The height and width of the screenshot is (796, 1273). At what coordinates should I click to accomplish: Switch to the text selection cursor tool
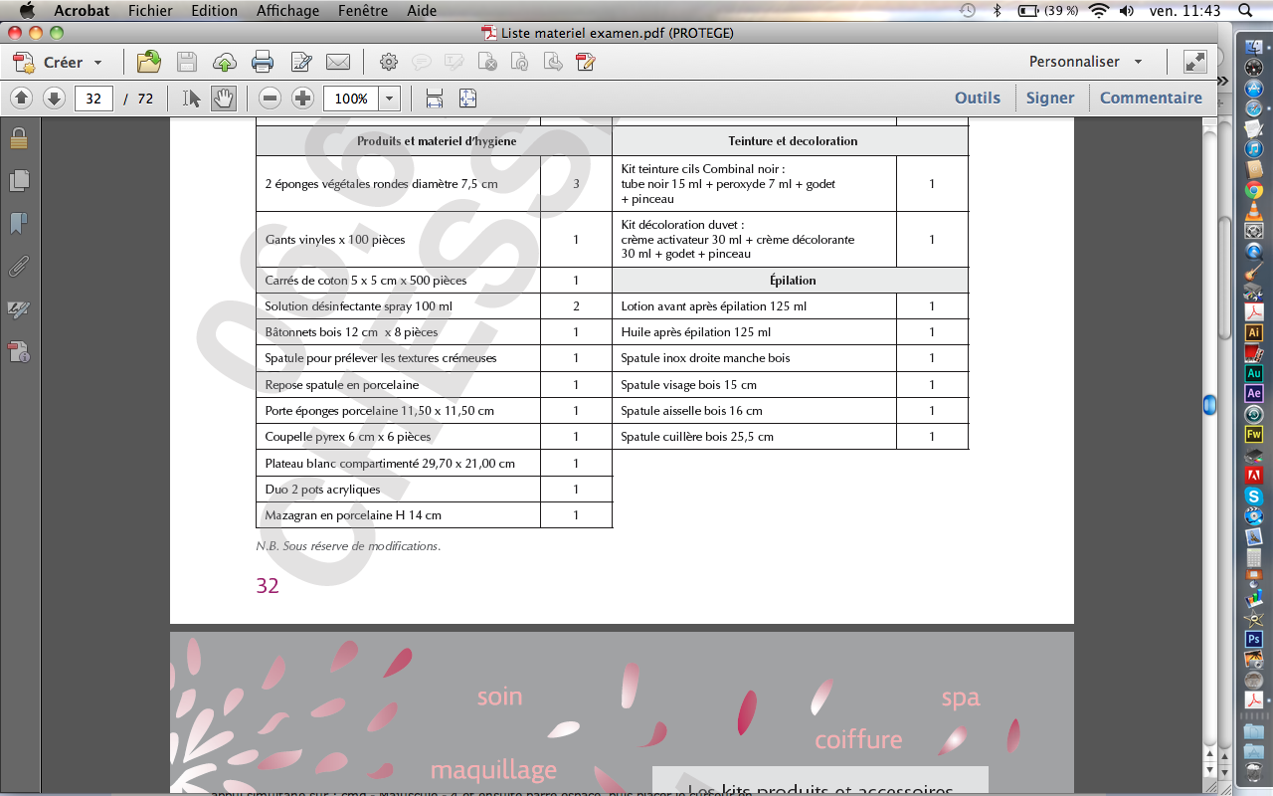point(192,99)
